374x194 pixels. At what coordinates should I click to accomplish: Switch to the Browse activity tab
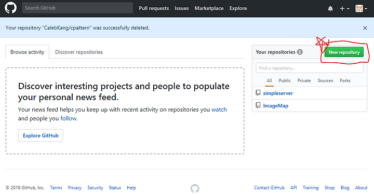pyautogui.click(x=28, y=52)
